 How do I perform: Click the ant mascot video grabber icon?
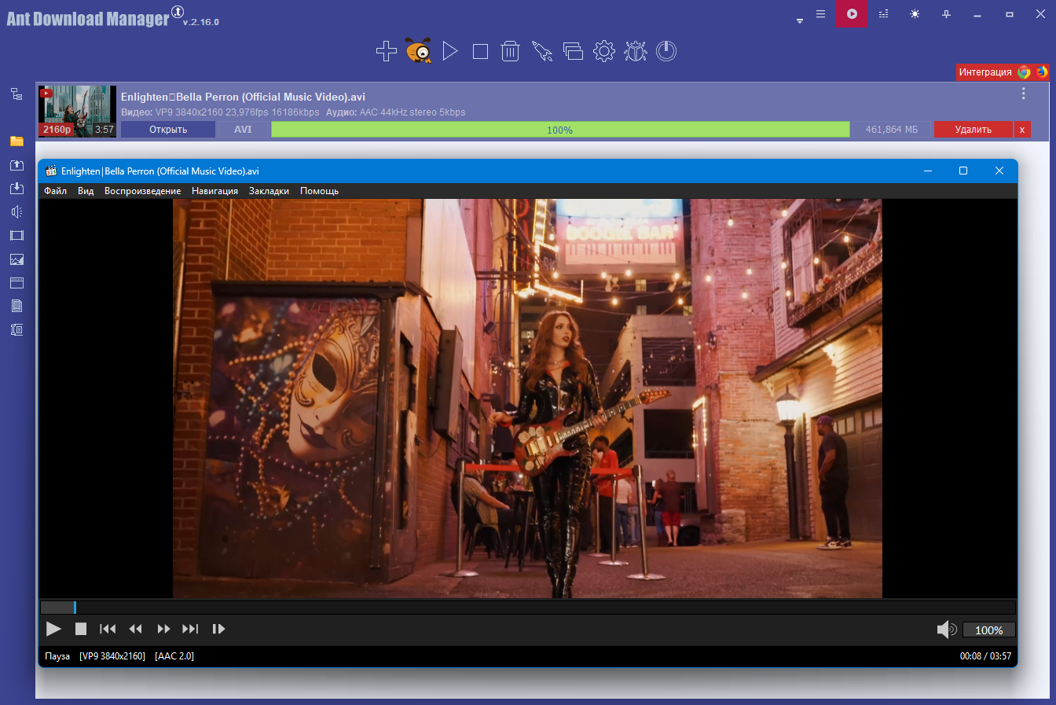point(419,50)
